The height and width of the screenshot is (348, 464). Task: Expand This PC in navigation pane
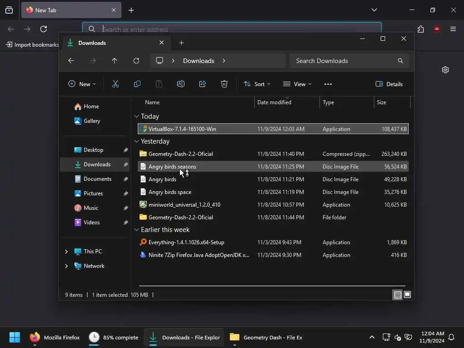(x=66, y=251)
